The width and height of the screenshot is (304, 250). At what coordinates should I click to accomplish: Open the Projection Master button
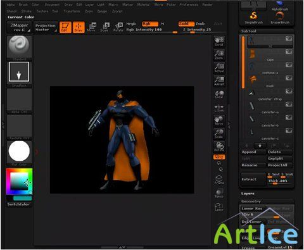click(x=46, y=27)
